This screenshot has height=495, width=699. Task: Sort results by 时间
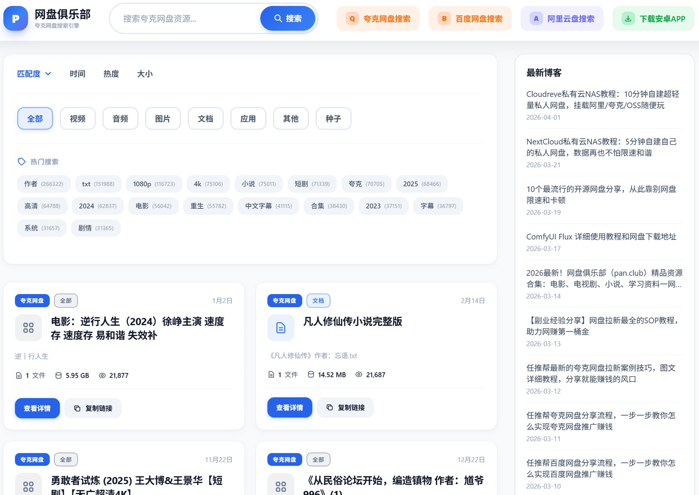tap(77, 74)
